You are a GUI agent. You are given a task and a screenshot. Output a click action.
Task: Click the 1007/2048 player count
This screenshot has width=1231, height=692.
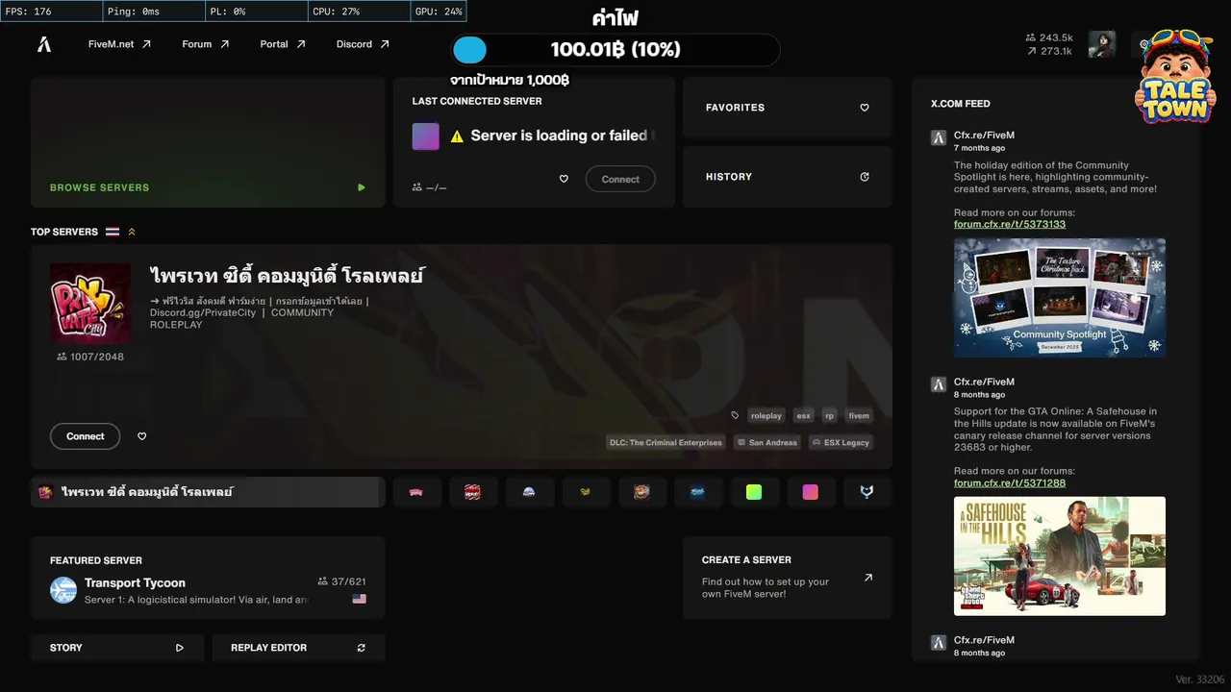click(x=90, y=357)
